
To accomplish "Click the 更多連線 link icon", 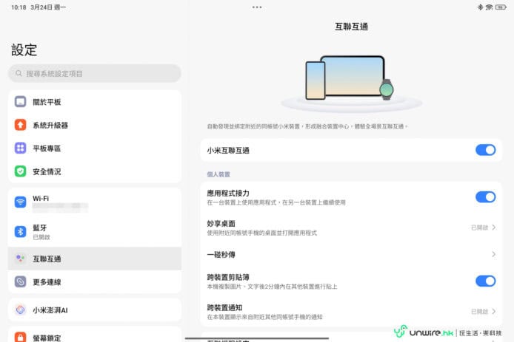I will coord(21,281).
